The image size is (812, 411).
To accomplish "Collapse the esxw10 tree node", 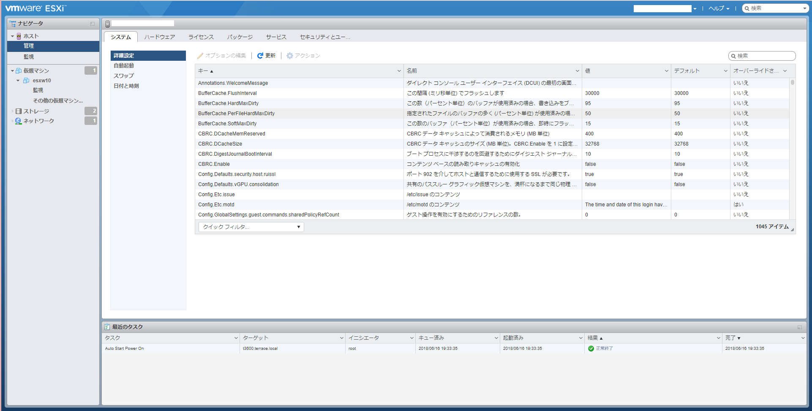I will click(18, 81).
